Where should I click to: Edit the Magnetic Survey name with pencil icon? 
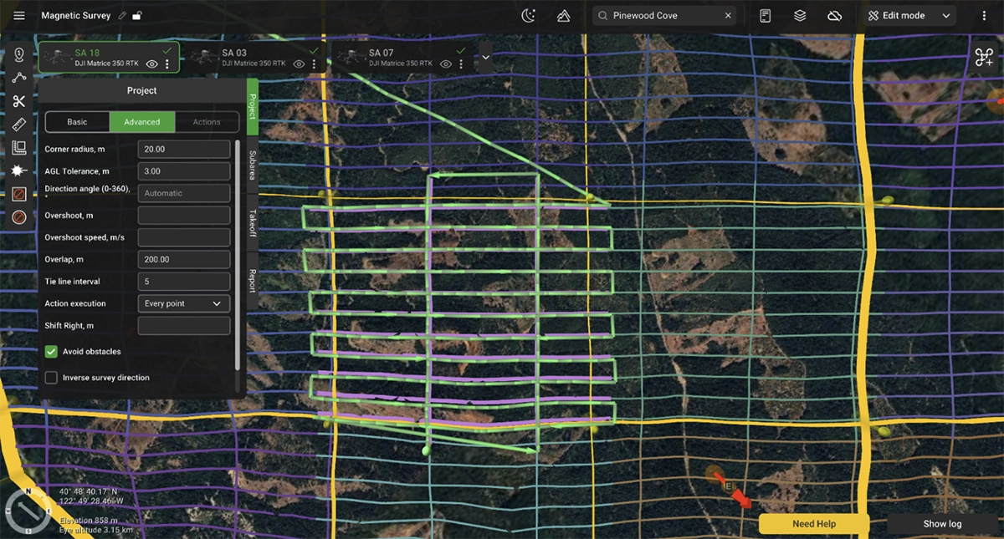(x=122, y=16)
